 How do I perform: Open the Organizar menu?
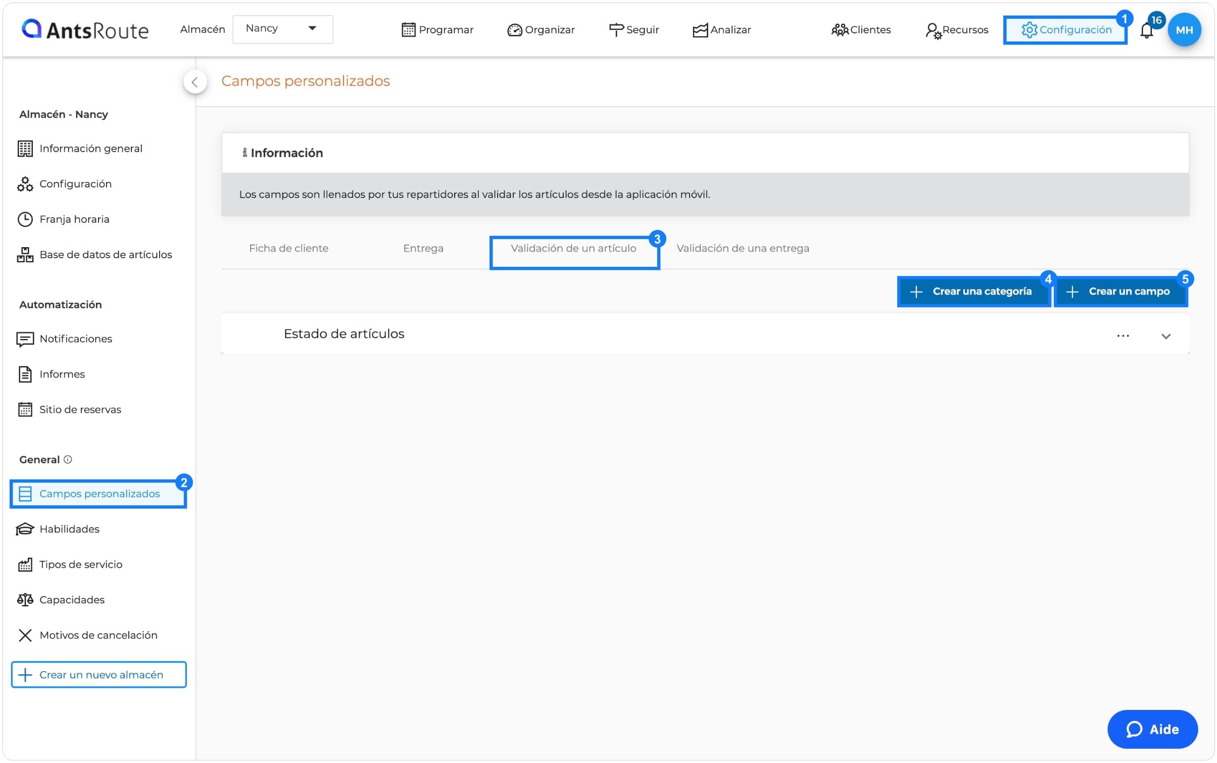click(x=541, y=30)
